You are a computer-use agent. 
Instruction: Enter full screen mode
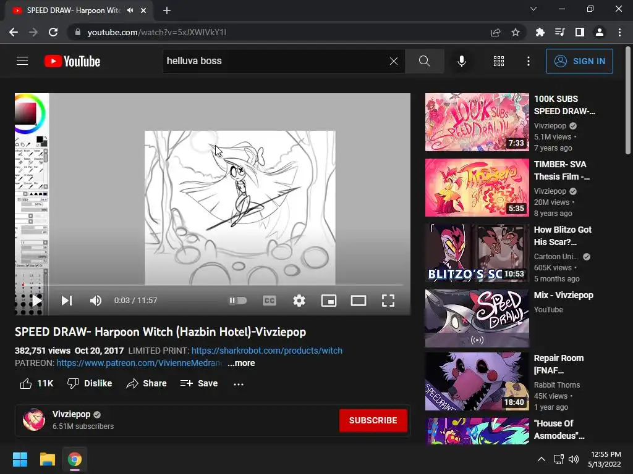[388, 301]
